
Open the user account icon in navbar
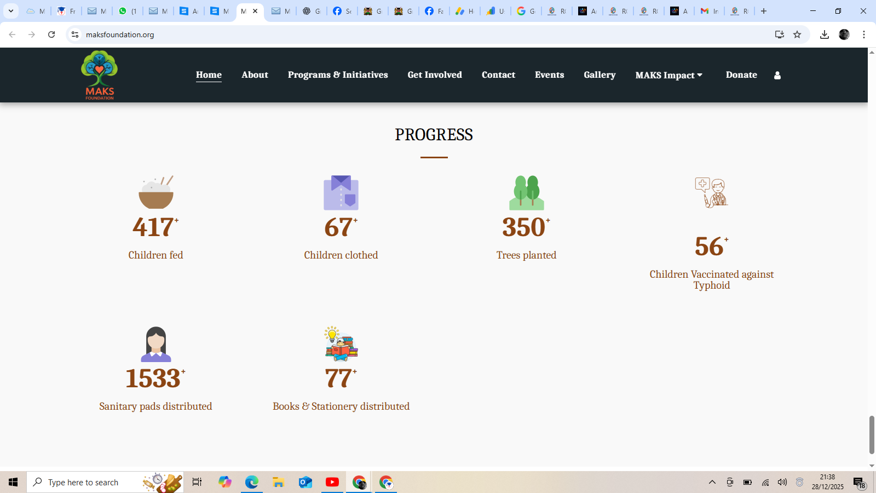[x=777, y=76]
